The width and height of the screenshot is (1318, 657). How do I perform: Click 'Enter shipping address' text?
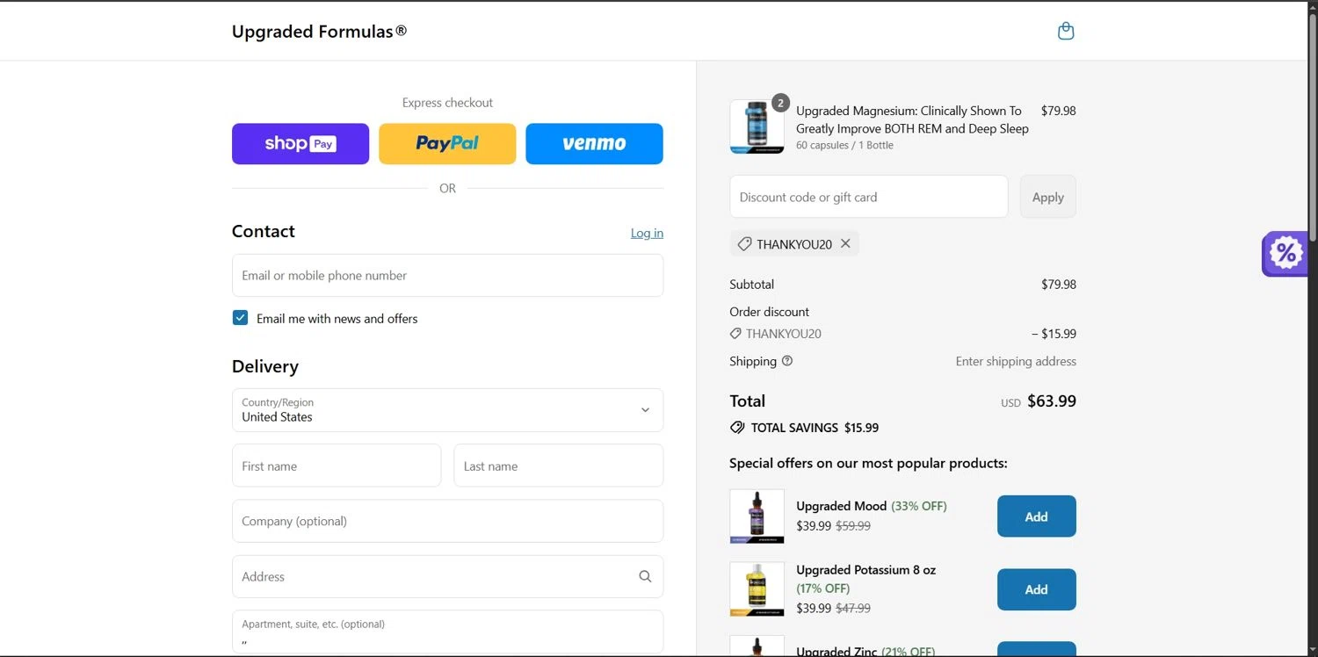coord(1016,361)
